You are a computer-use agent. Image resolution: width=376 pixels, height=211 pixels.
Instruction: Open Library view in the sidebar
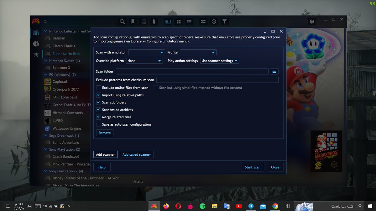pos(36,33)
